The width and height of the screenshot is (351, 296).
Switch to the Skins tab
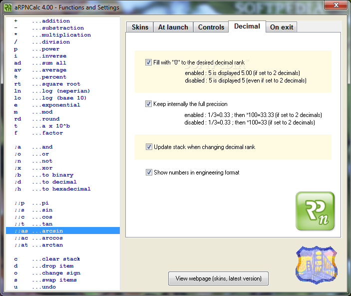coord(140,27)
